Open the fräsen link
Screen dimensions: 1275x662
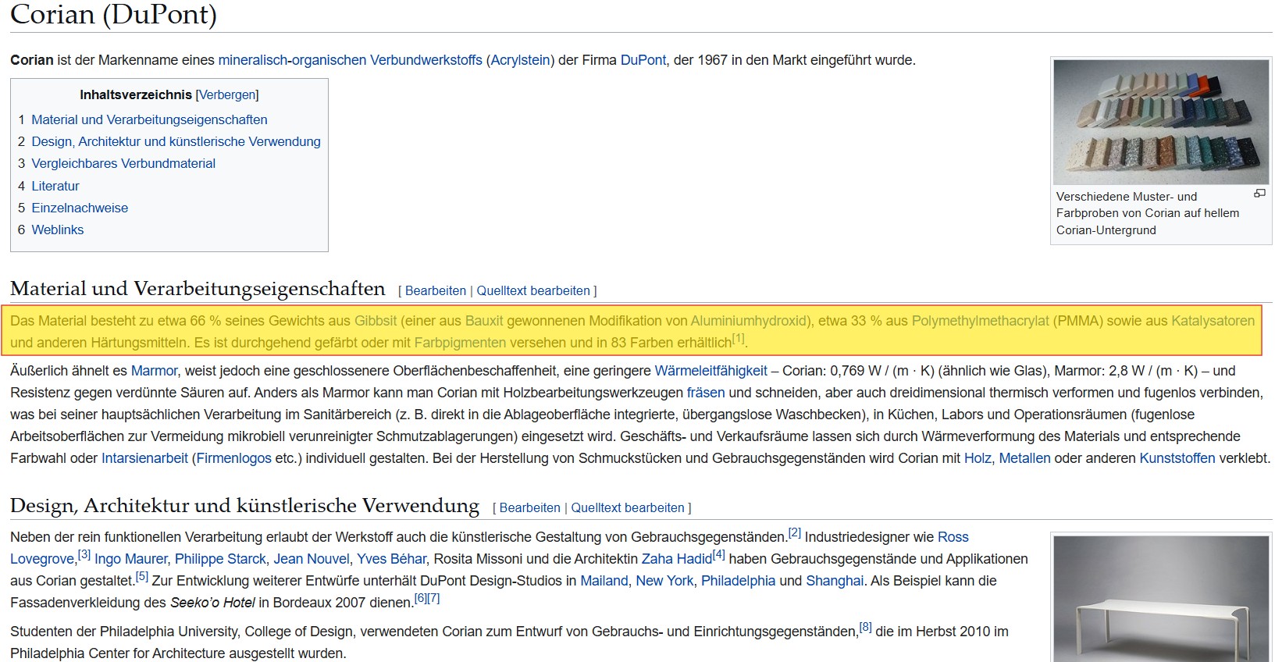coord(706,393)
